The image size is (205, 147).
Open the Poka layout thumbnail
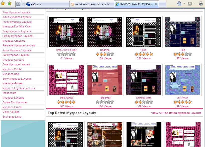tap(143, 32)
